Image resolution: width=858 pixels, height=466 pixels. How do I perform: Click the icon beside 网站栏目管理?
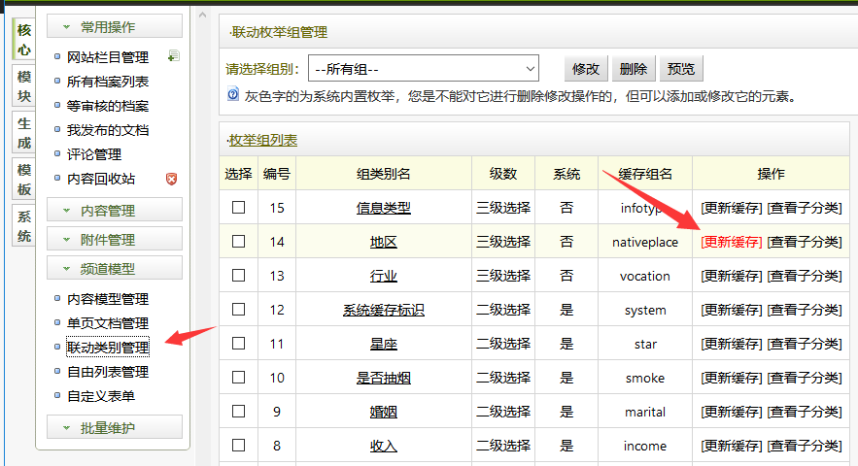click(x=174, y=55)
